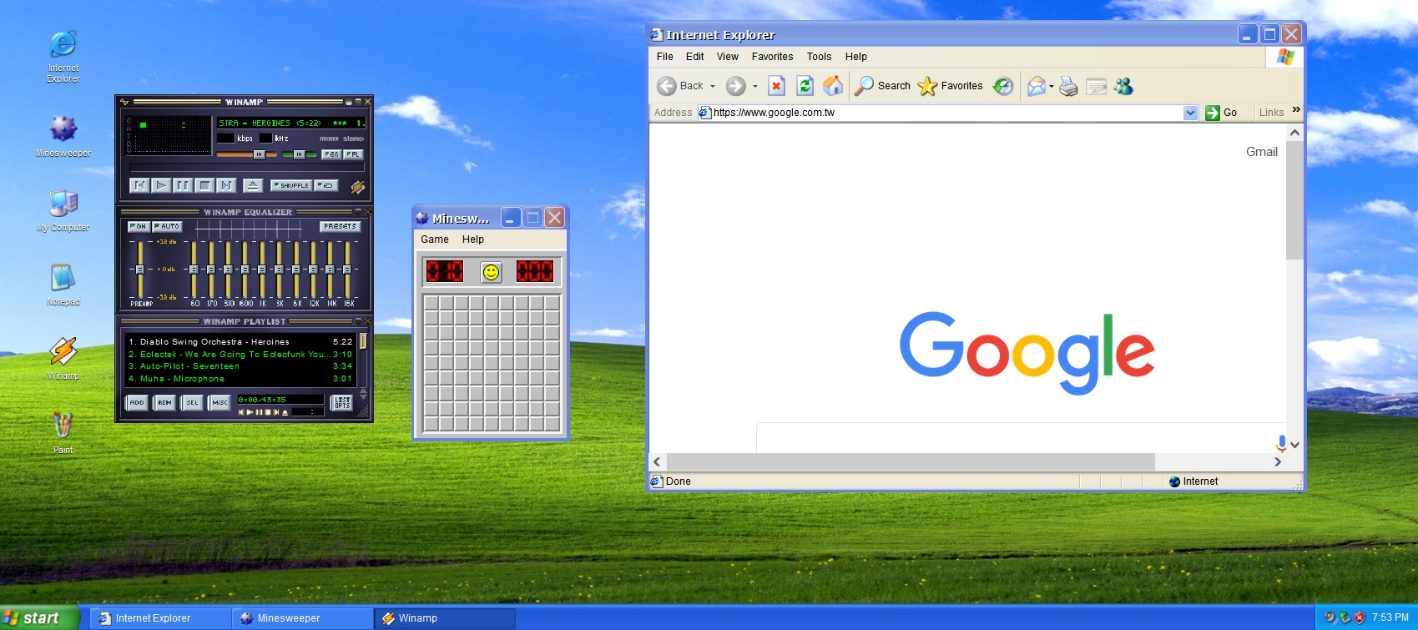
Task: Click the Forward arrow in Internet Explorer
Action: [x=735, y=86]
